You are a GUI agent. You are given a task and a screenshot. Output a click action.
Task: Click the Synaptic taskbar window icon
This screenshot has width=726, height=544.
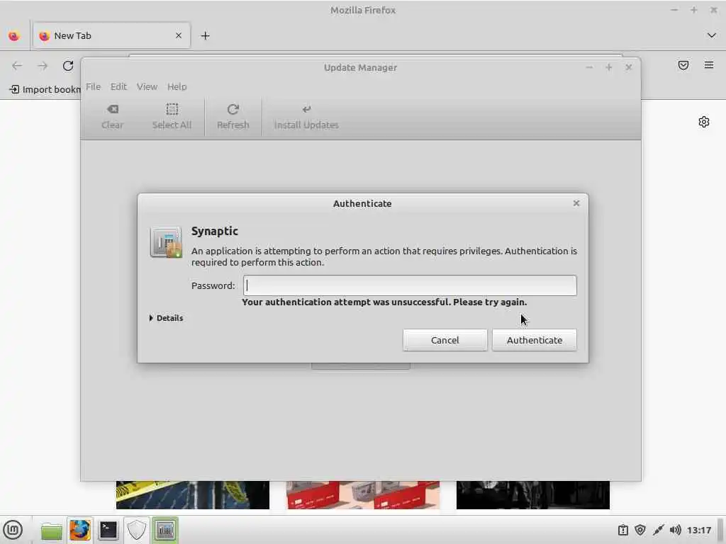[x=165, y=530]
